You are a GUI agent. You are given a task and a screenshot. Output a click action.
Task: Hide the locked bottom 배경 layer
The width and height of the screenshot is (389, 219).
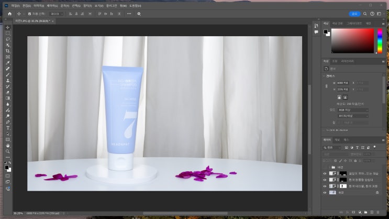click(x=325, y=192)
